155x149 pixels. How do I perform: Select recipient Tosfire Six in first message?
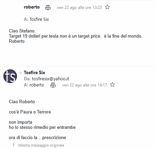(39, 19)
